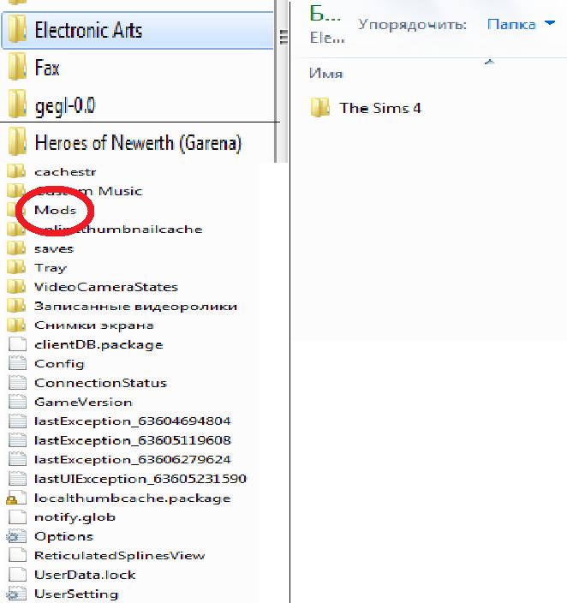Click the Electronic Arts folder icon

[x=17, y=29]
